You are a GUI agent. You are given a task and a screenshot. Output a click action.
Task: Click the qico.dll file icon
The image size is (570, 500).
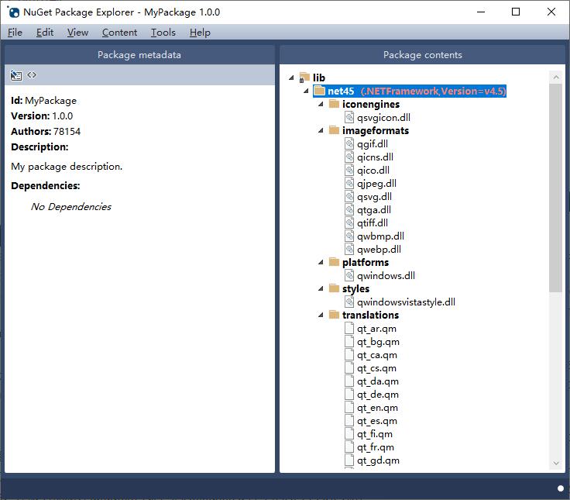tap(349, 170)
